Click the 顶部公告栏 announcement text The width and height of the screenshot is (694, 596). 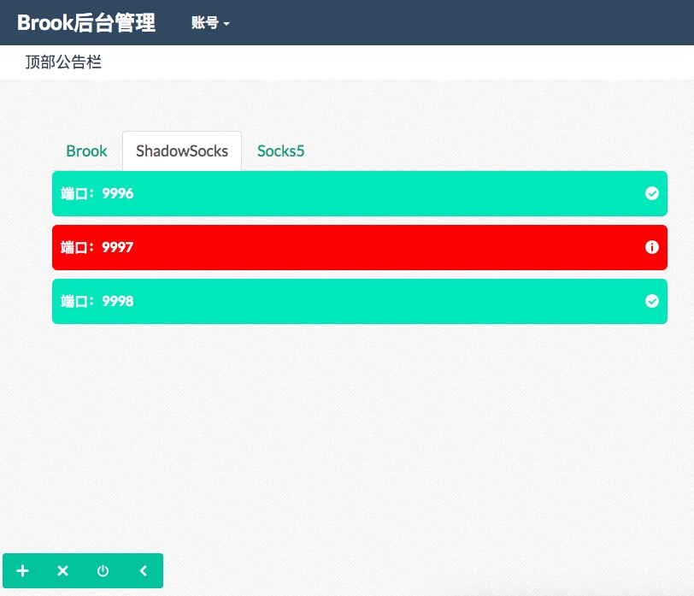click(63, 62)
